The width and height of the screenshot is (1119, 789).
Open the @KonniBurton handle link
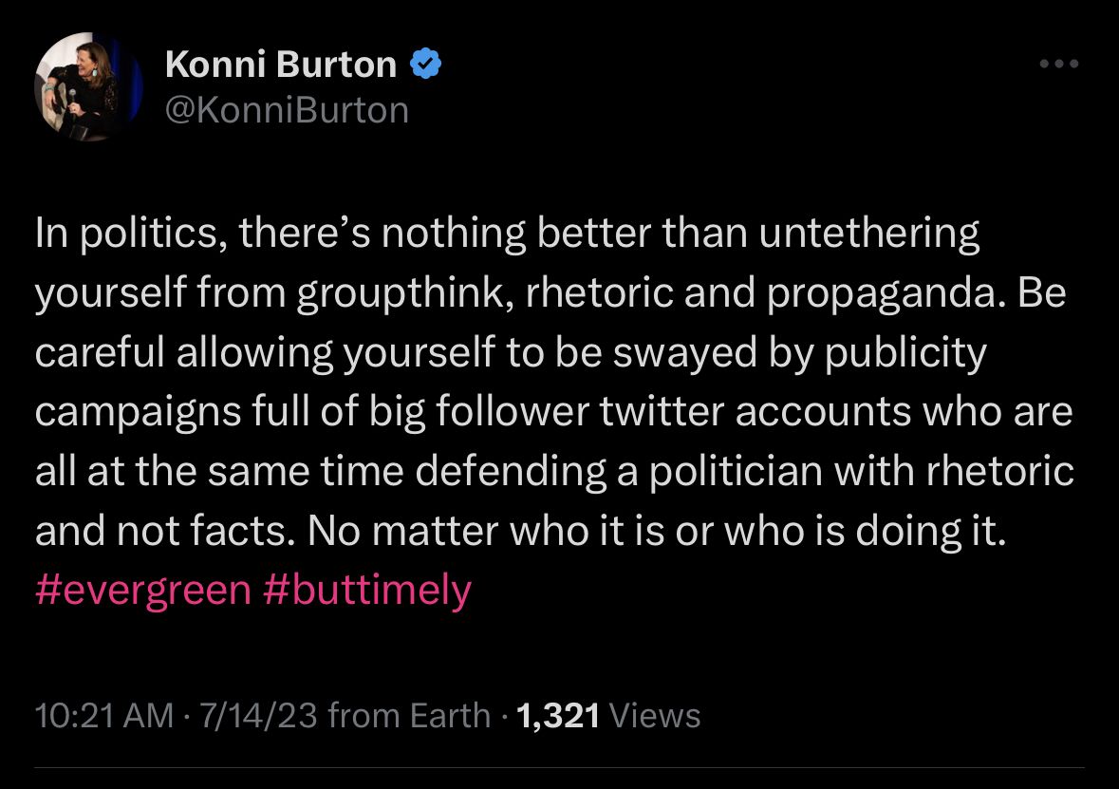click(x=287, y=110)
